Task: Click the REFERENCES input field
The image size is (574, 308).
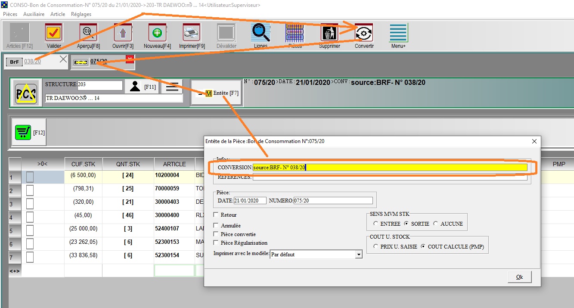Action: [x=390, y=177]
